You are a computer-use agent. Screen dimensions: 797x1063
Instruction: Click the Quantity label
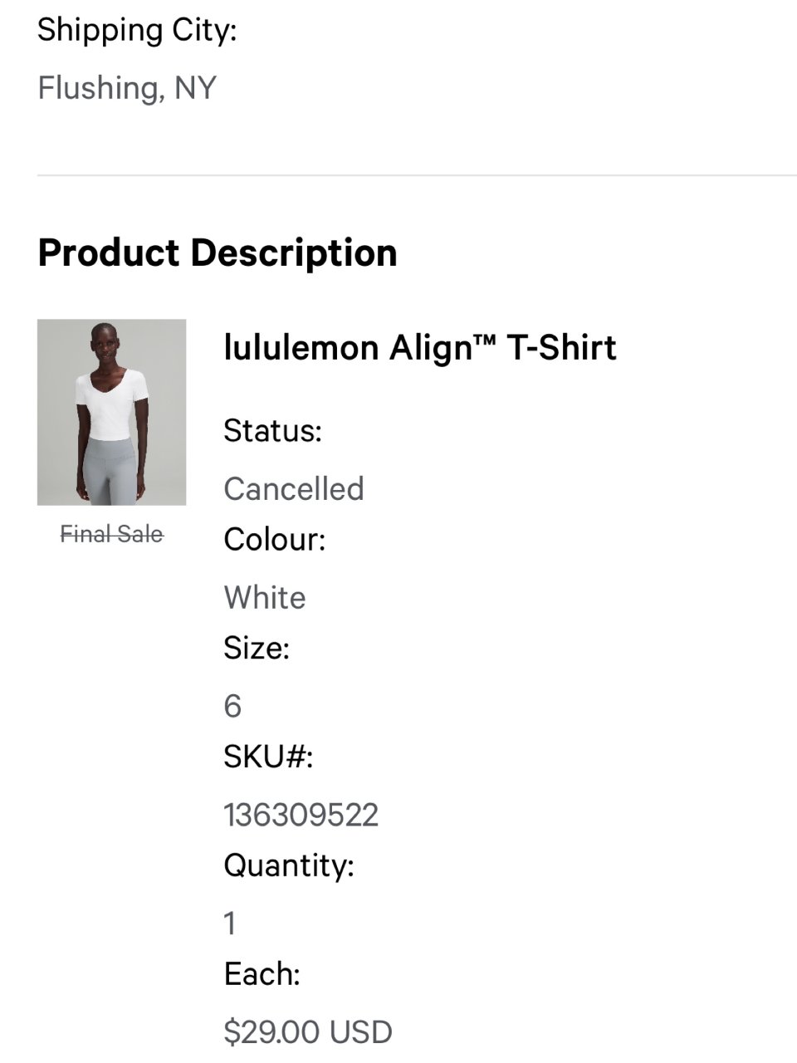[289, 866]
